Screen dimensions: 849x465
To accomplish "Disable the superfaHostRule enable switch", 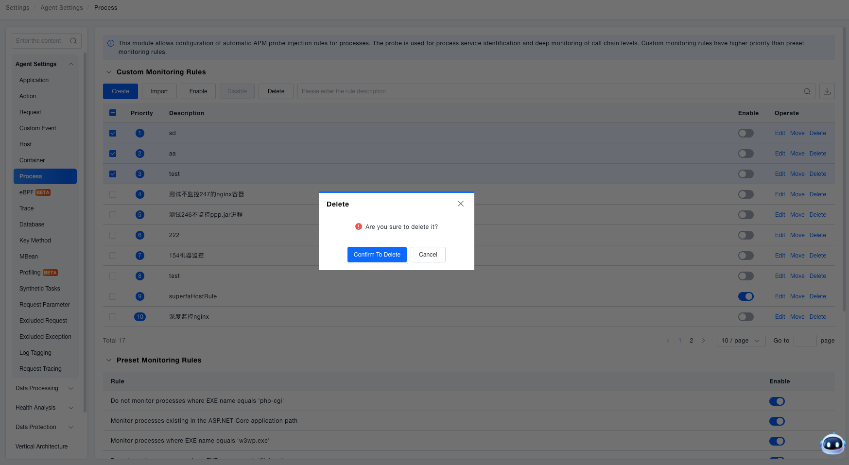I will click(x=746, y=296).
